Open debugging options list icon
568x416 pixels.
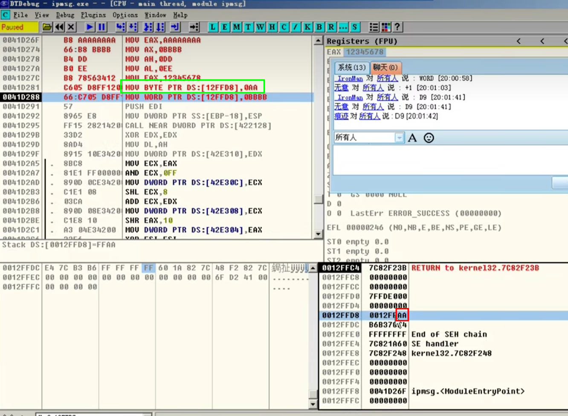pyautogui.click(x=374, y=27)
